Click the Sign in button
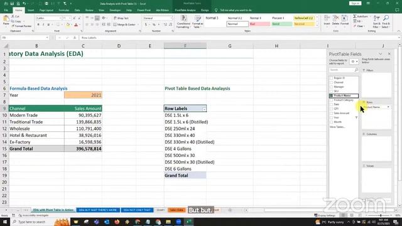Screen dimensions: 402x226 [x=355, y=3]
